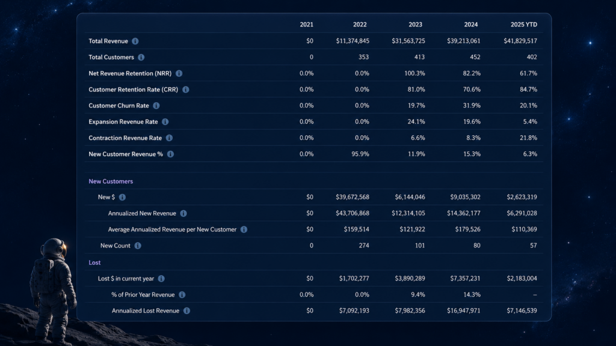Click the $16,947,971 annualized lost value

click(x=464, y=311)
